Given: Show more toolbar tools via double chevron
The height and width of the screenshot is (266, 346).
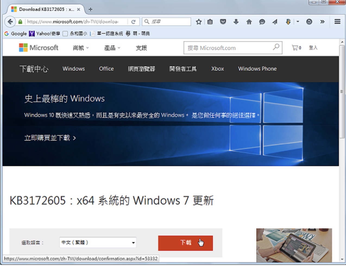Looking at the screenshot, I should [x=322, y=22].
